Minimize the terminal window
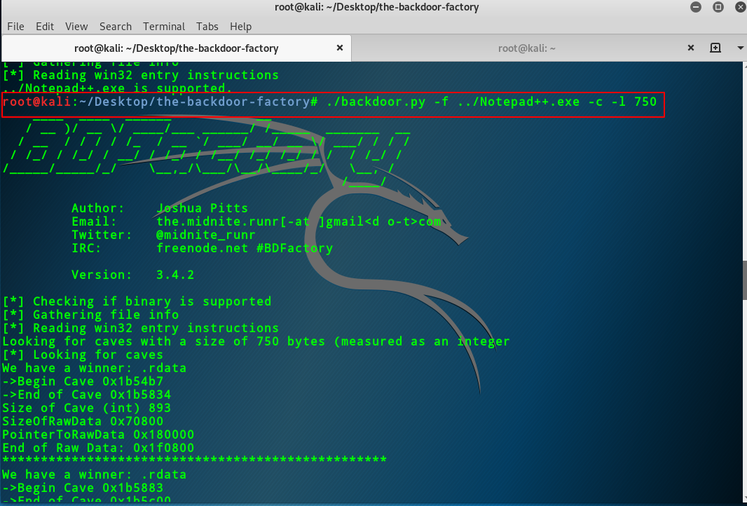Screen dimensions: 747x506 pyautogui.click(x=696, y=7)
